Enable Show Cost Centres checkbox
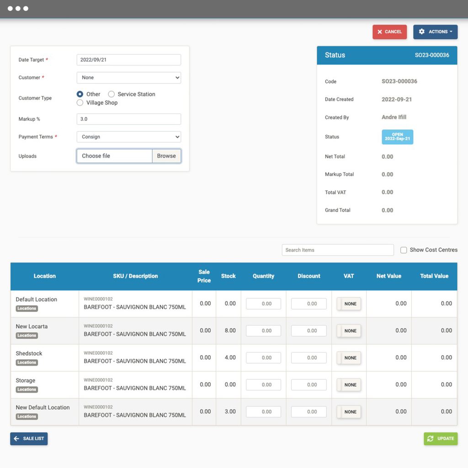The width and height of the screenshot is (468, 468). 403,250
